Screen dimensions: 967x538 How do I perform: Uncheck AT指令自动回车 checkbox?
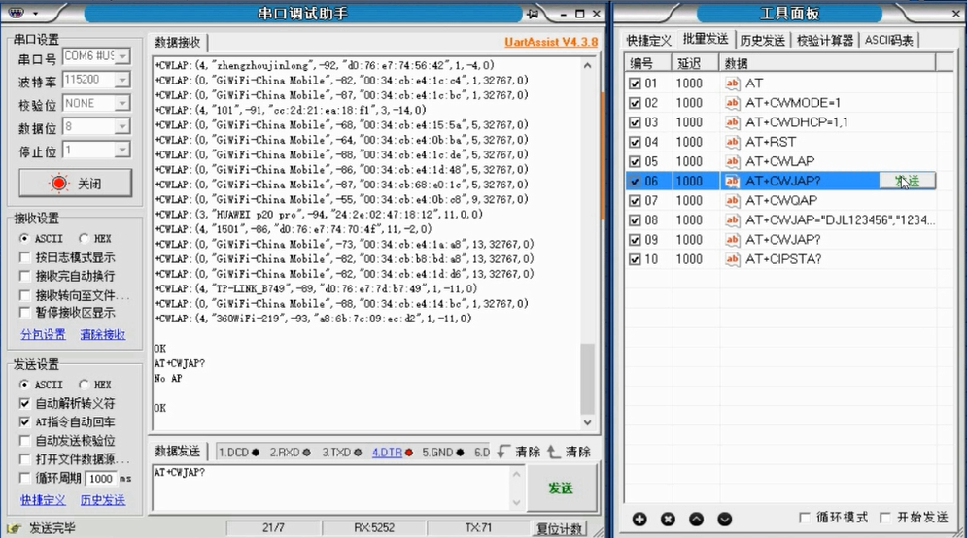click(x=24, y=422)
